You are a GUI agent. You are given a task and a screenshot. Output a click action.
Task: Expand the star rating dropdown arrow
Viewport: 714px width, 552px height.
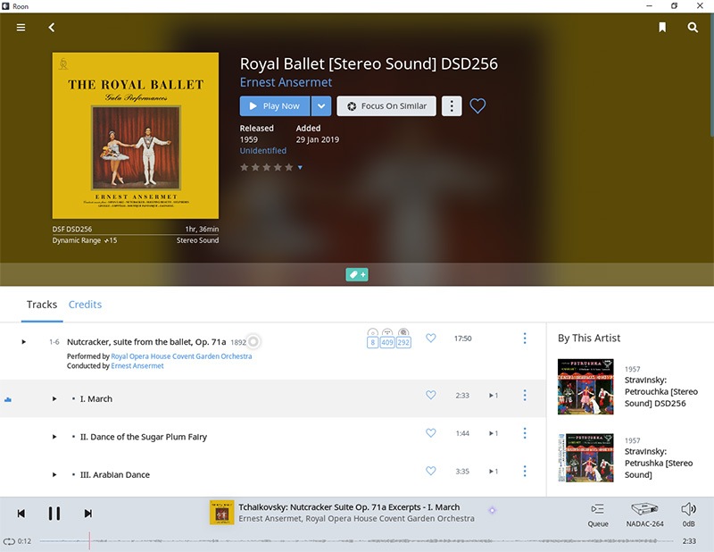(300, 168)
